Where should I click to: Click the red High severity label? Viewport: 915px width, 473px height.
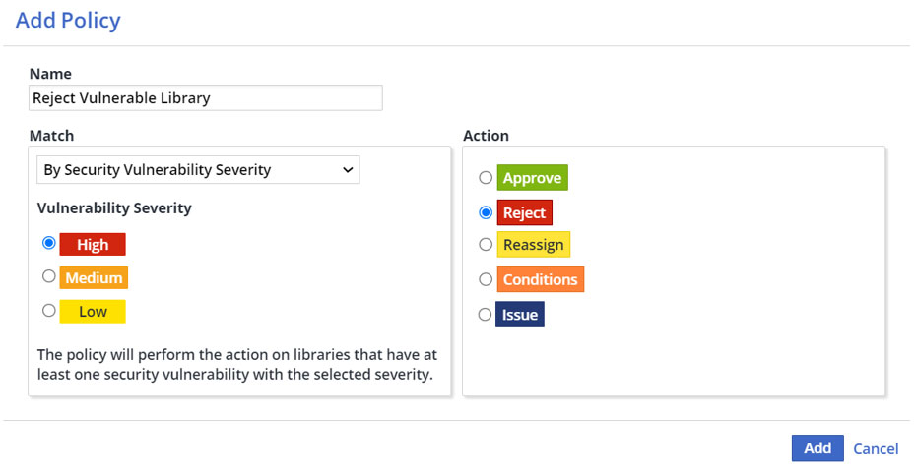click(93, 245)
